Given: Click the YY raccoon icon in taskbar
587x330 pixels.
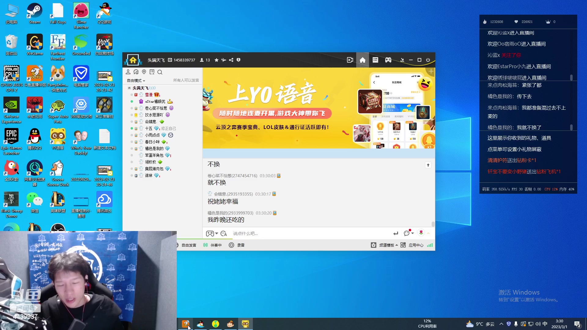Looking at the screenshot, I should (246, 324).
